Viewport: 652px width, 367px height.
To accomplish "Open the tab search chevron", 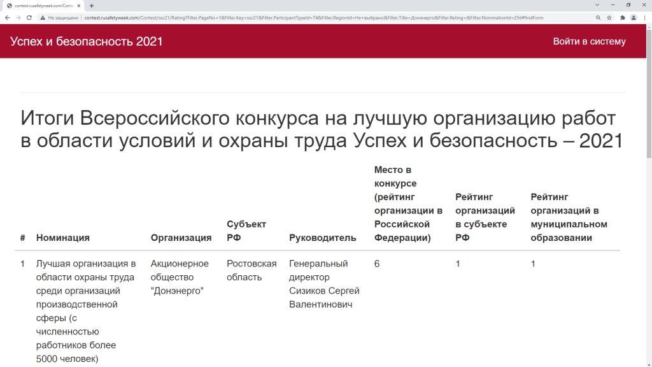I will click(597, 5).
